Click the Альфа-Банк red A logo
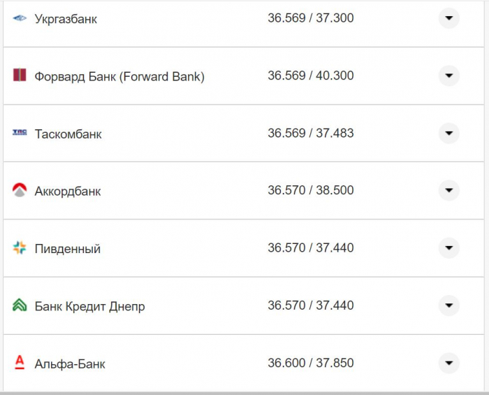This screenshot has width=489, height=395. (20, 363)
